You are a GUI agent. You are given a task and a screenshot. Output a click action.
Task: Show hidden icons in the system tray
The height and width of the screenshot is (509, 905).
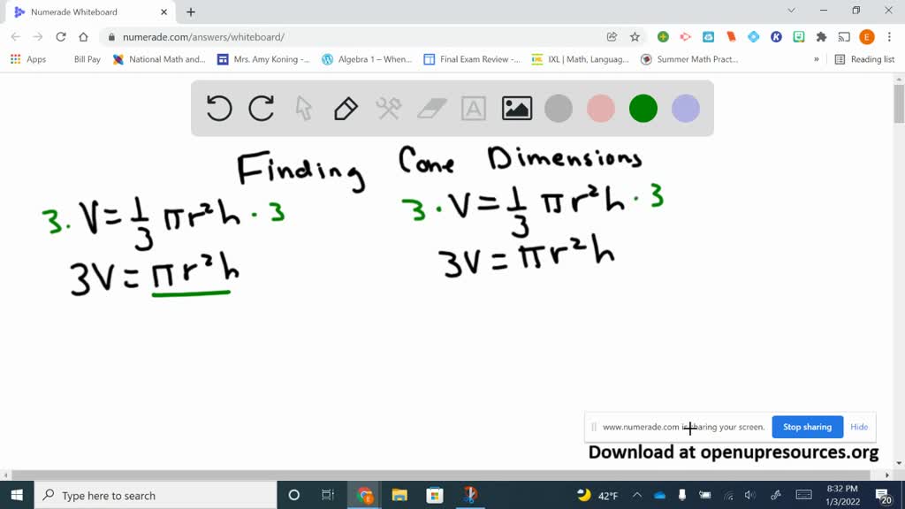coord(636,495)
